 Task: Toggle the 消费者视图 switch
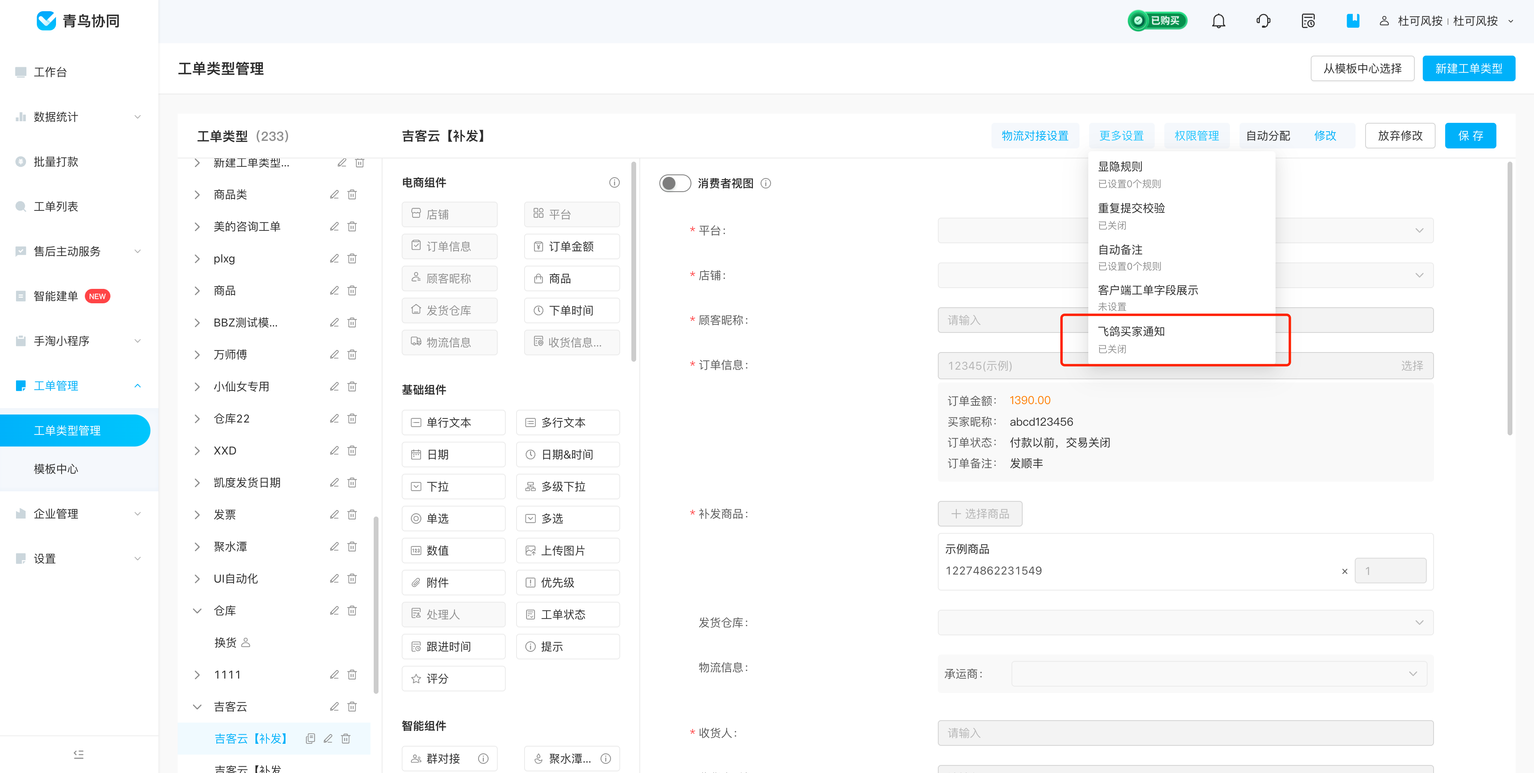pyautogui.click(x=675, y=183)
